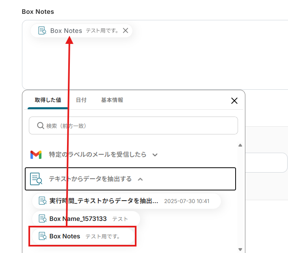This screenshot has height=253, width=288.
Task: Open the 基本情報 tab
Action: tap(112, 100)
